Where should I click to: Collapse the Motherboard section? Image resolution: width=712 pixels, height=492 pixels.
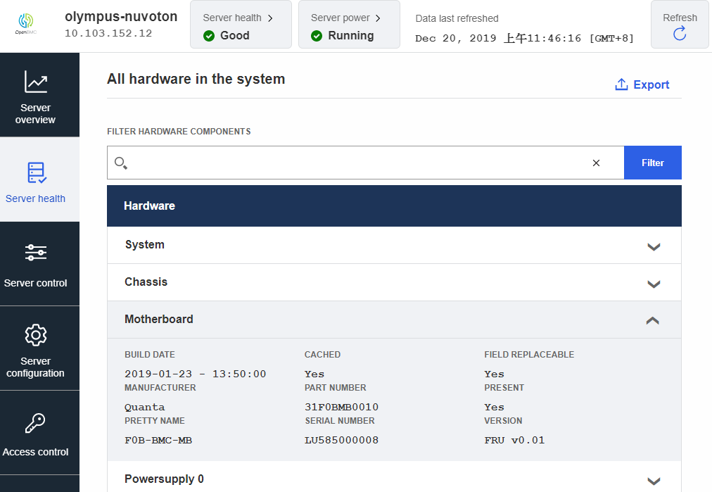pos(653,320)
